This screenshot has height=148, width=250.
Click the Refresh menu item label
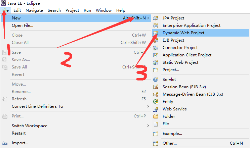click(x=19, y=99)
